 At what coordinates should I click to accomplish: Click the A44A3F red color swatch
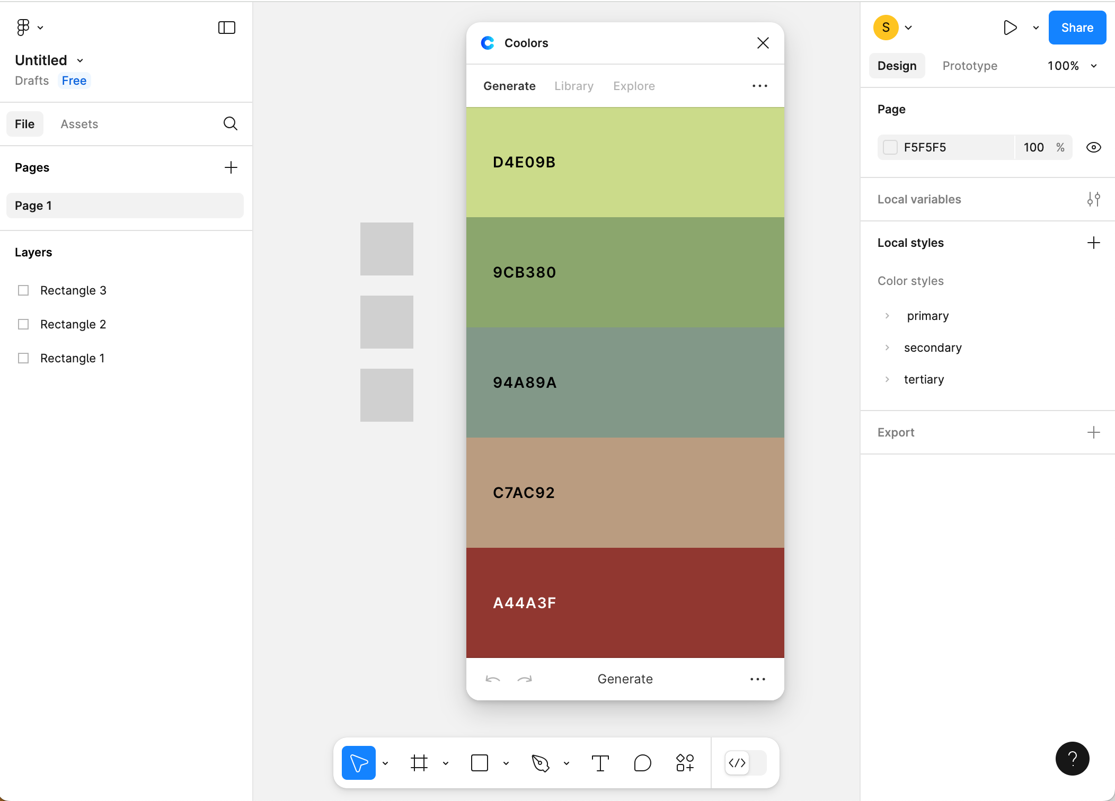pyautogui.click(x=625, y=603)
